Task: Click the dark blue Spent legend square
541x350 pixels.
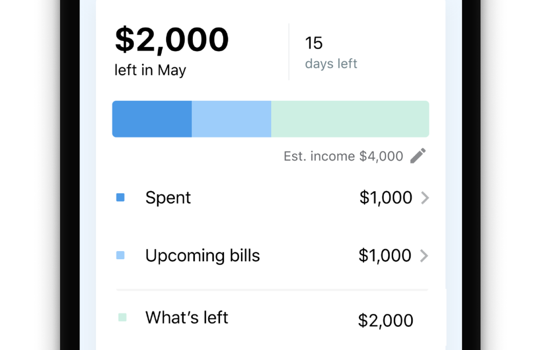Action: (x=121, y=198)
